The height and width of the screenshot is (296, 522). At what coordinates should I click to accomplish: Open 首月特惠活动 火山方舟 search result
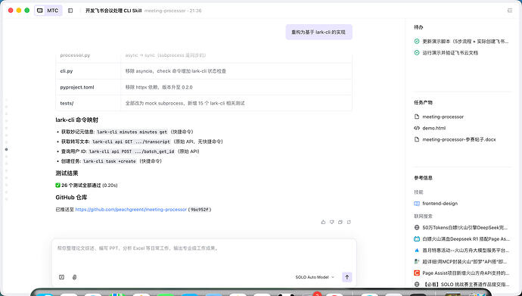tap(465, 251)
